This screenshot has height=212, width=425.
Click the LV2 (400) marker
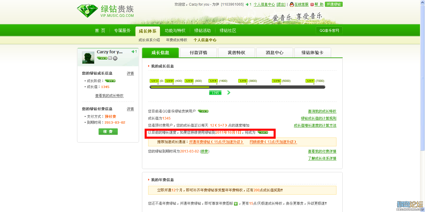pyautogui.click(x=169, y=81)
